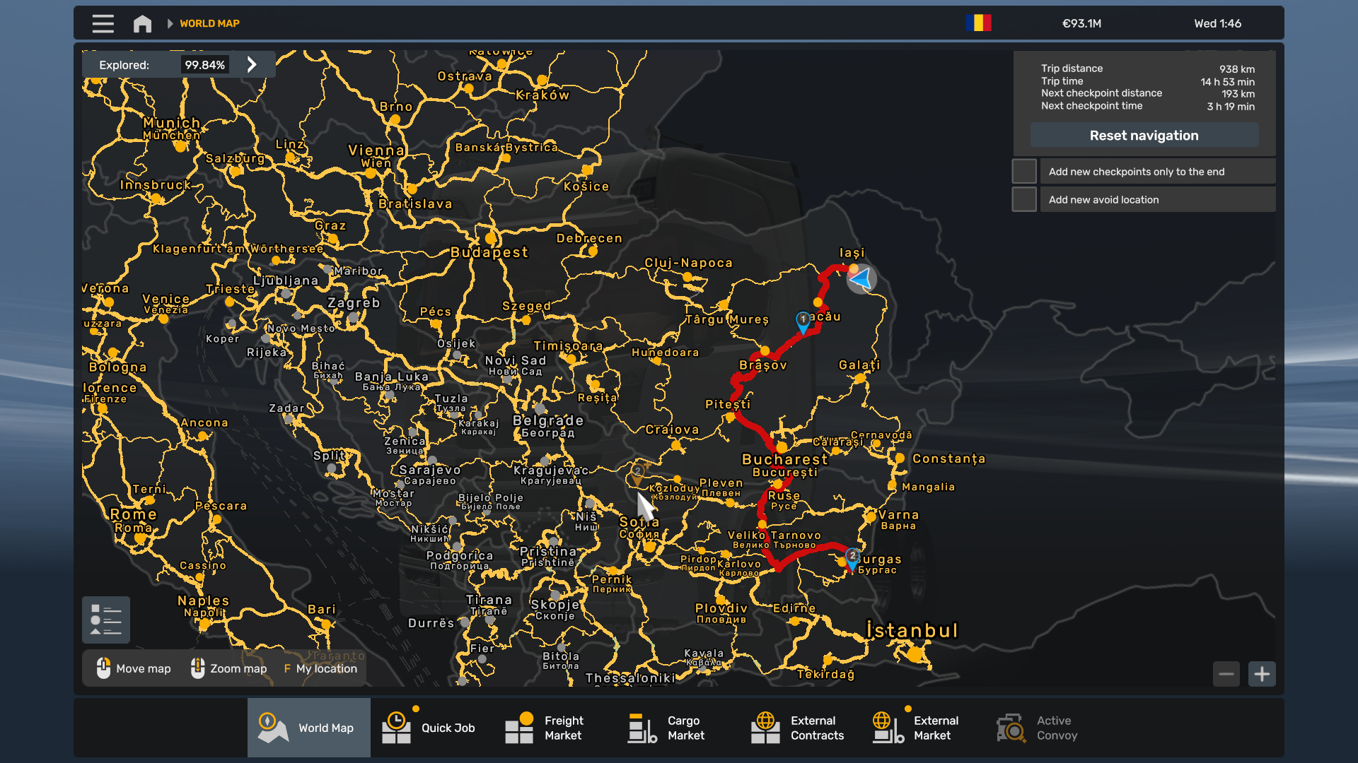Image resolution: width=1358 pixels, height=763 pixels.
Task: Open the hamburger main menu
Action: pyautogui.click(x=103, y=23)
